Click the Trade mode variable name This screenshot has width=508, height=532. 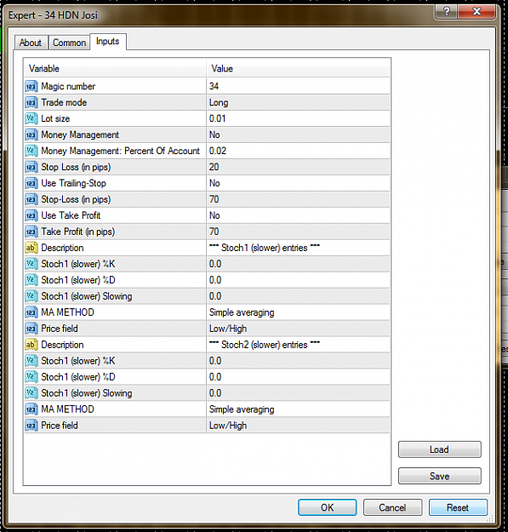[64, 102]
